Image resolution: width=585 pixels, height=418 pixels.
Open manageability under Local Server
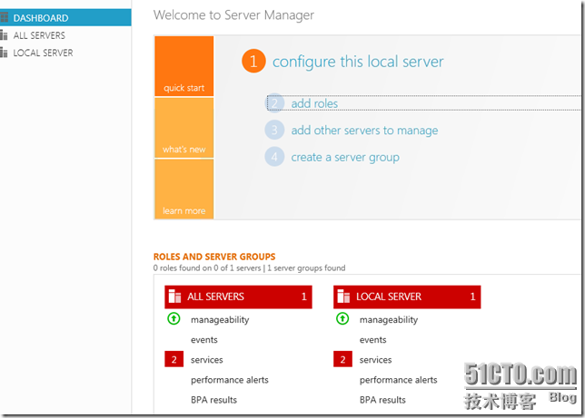point(389,320)
